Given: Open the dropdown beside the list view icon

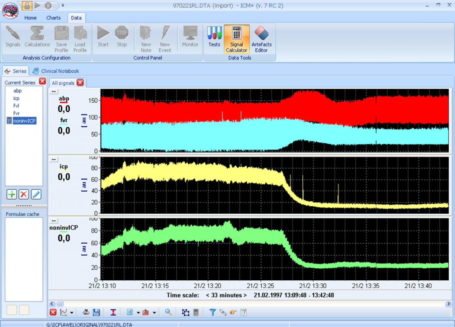Looking at the screenshot, I should [138, 312].
